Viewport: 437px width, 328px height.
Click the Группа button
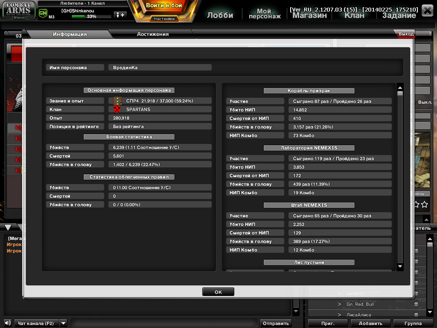[x=413, y=323]
